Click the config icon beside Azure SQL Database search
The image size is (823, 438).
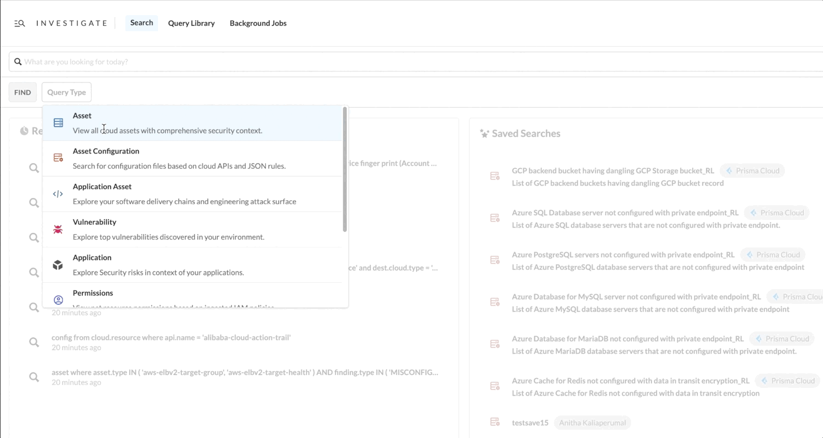[495, 218]
